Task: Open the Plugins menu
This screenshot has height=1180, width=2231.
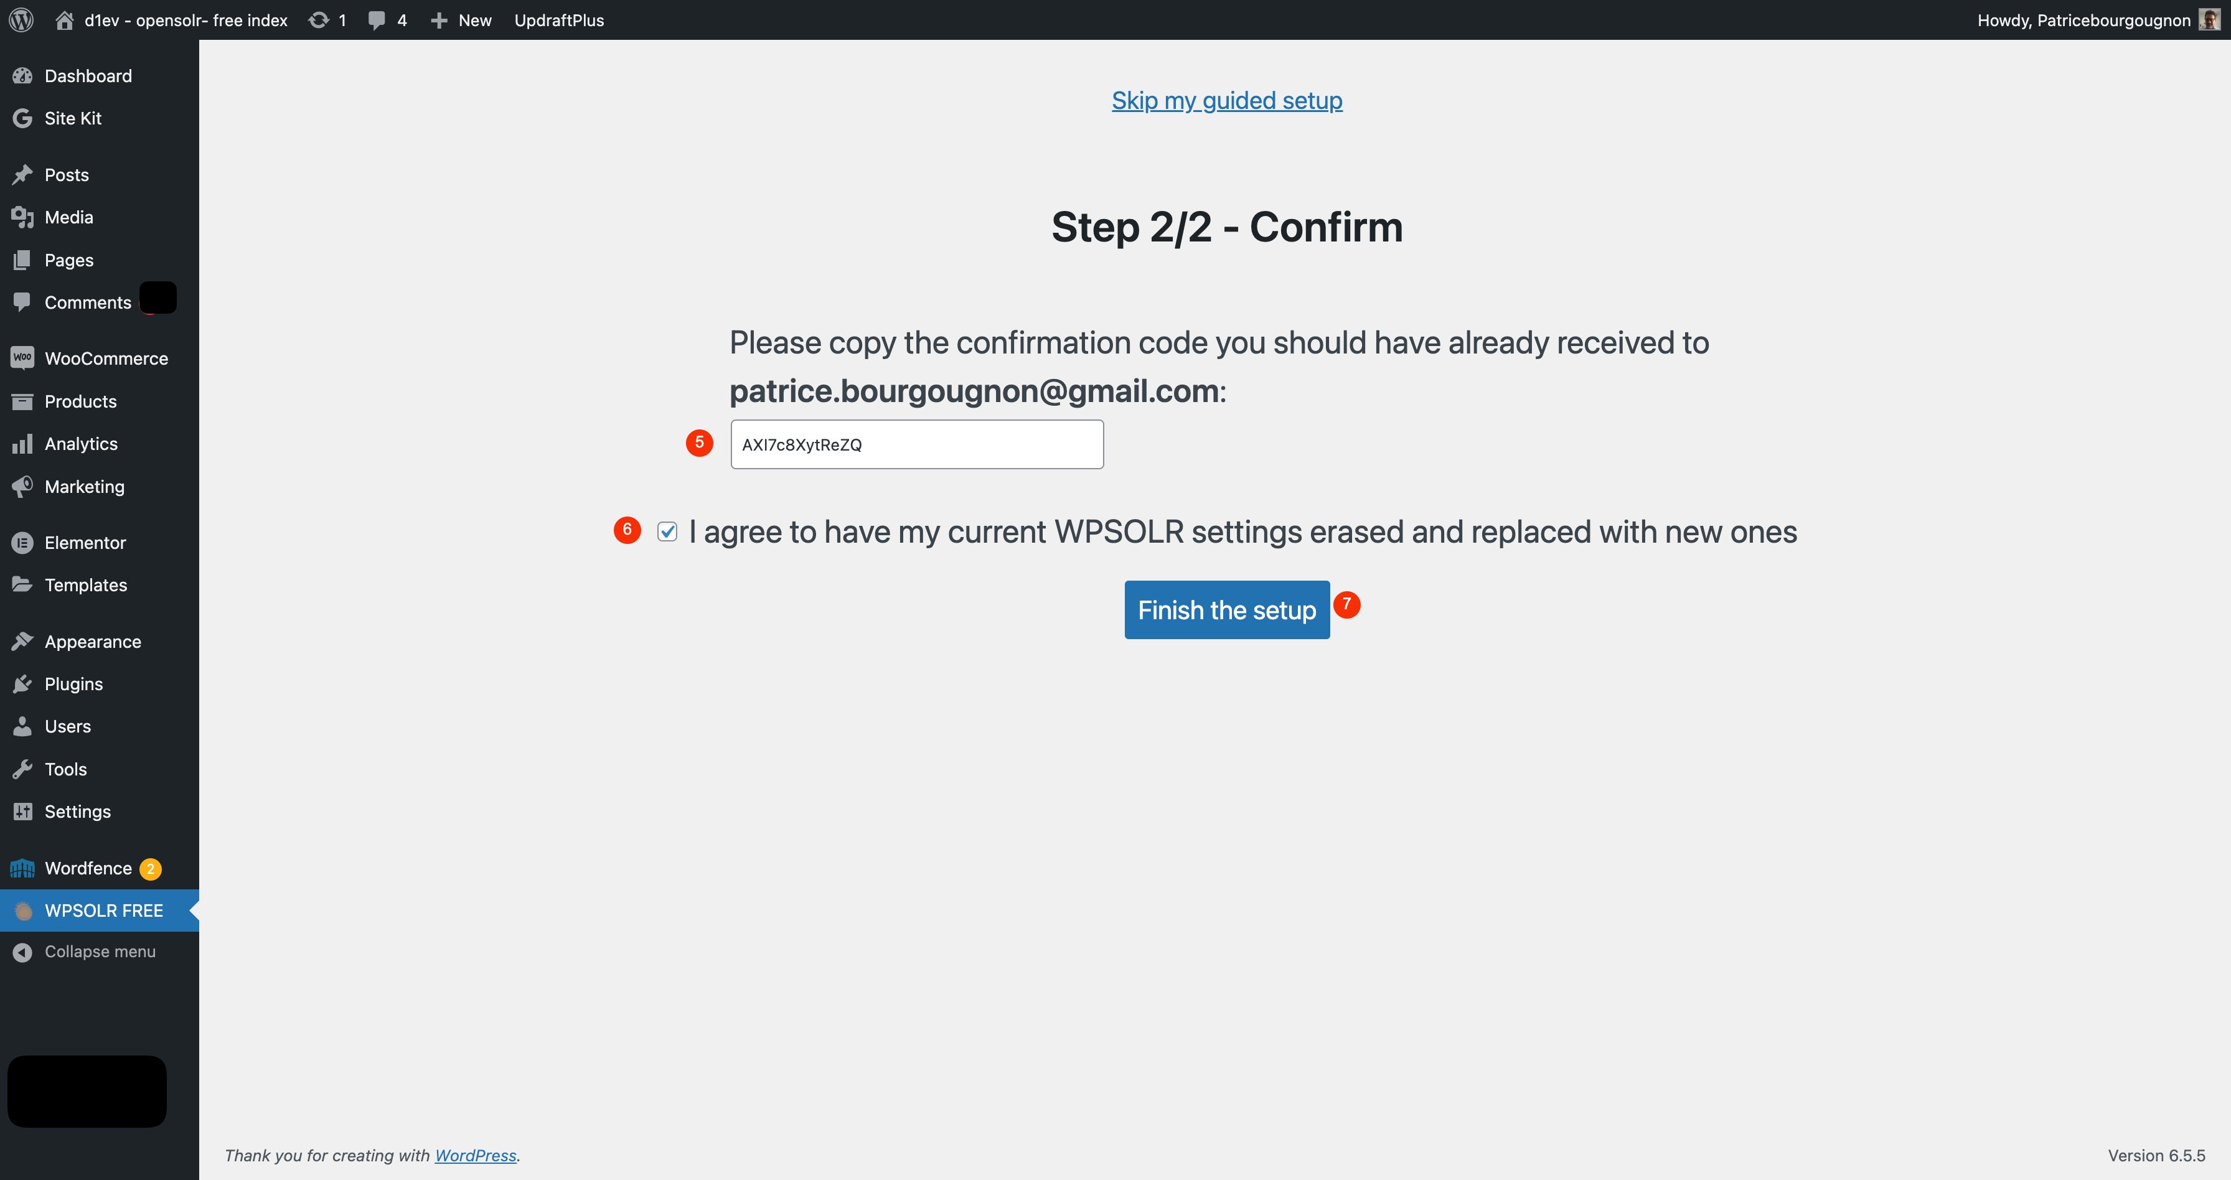Action: [73, 684]
